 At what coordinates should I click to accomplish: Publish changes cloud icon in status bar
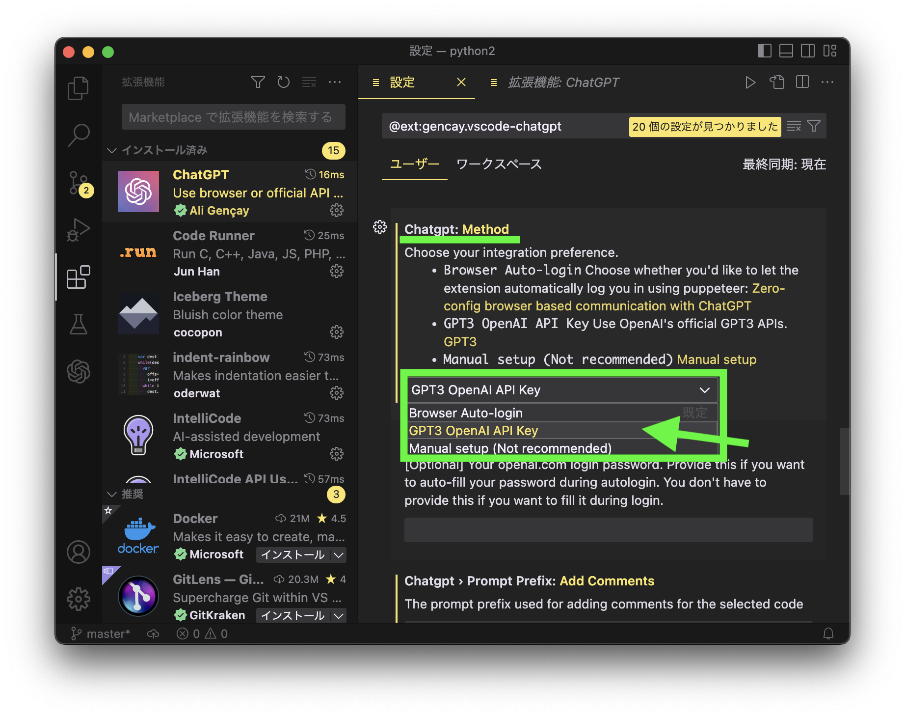(x=153, y=634)
